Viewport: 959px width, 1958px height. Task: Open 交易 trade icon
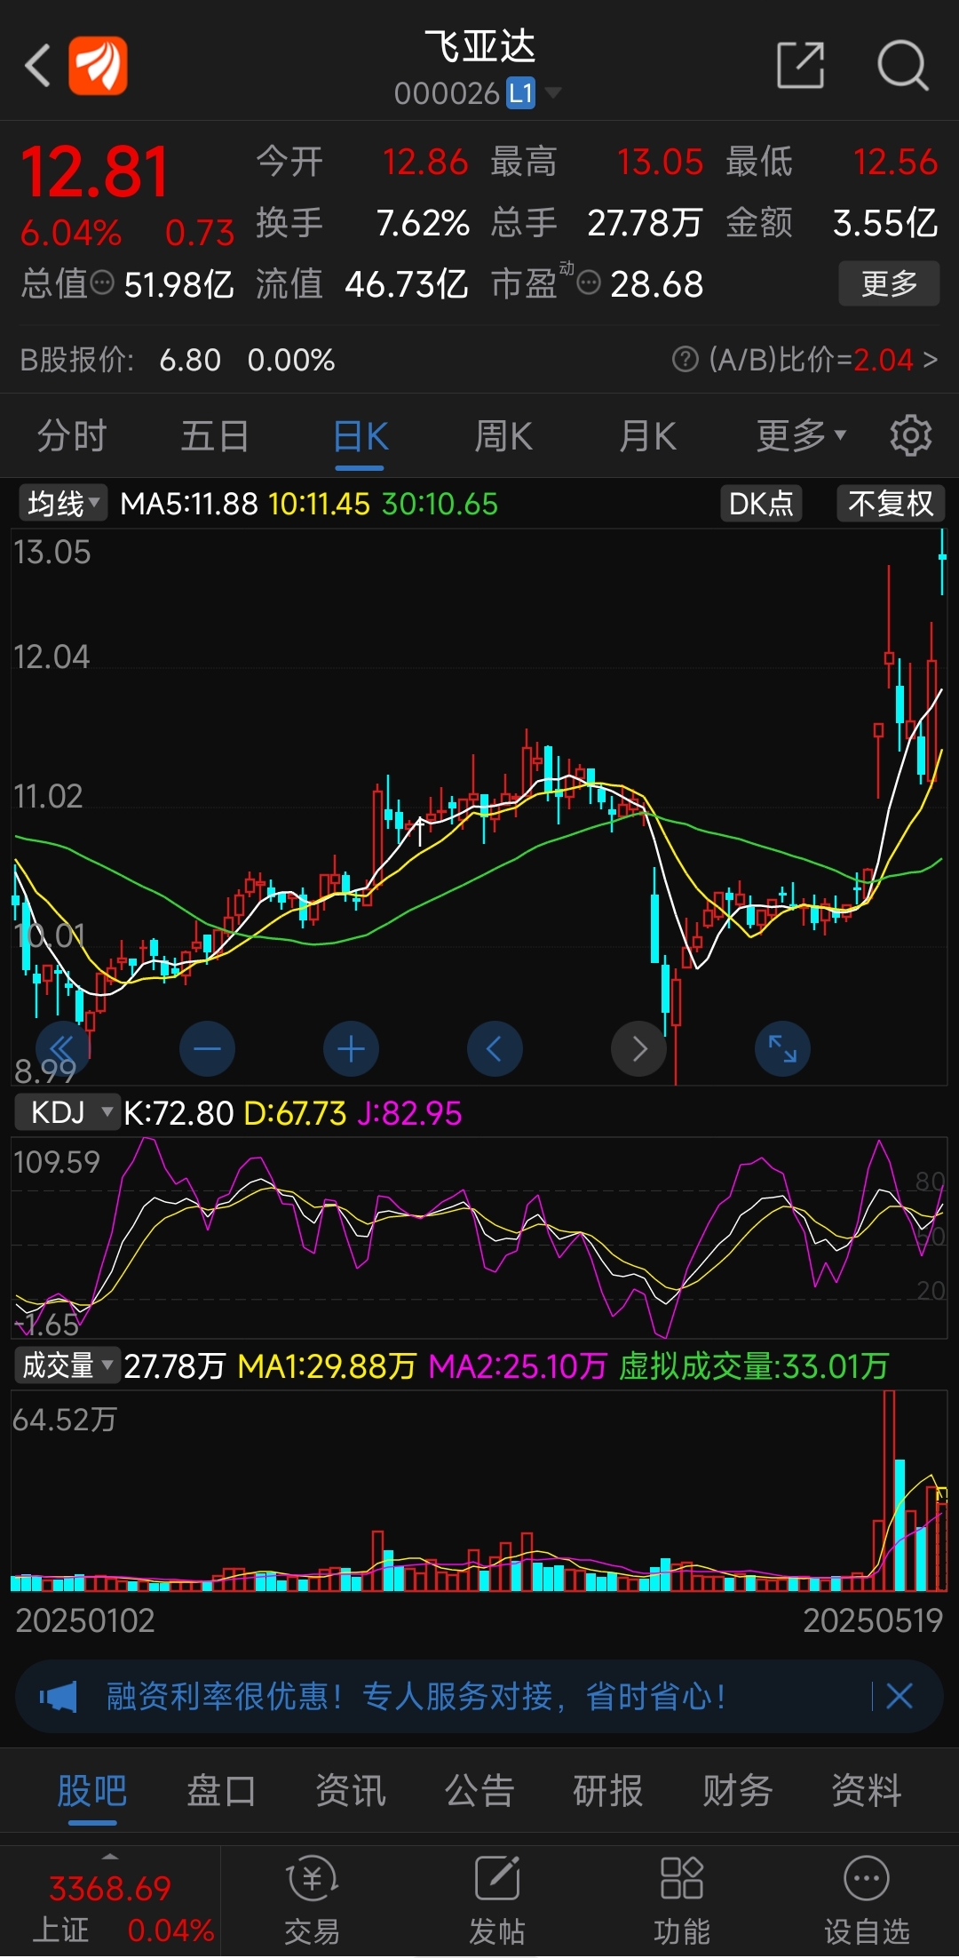coord(313,1901)
